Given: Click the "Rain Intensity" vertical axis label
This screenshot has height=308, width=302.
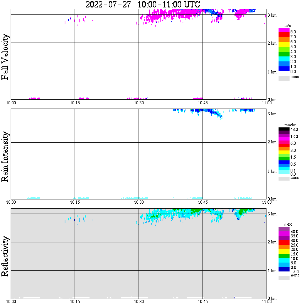Looking at the screenshot, I should [x=5, y=156].
